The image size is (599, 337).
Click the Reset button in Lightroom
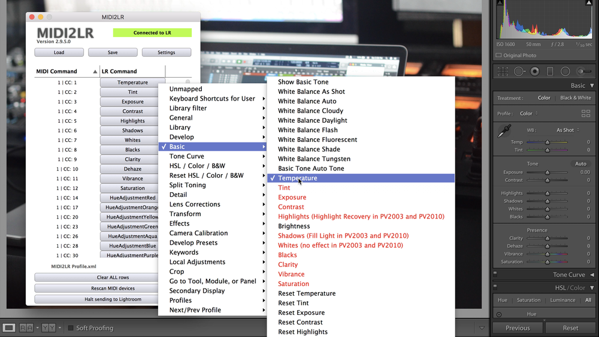[x=570, y=328]
